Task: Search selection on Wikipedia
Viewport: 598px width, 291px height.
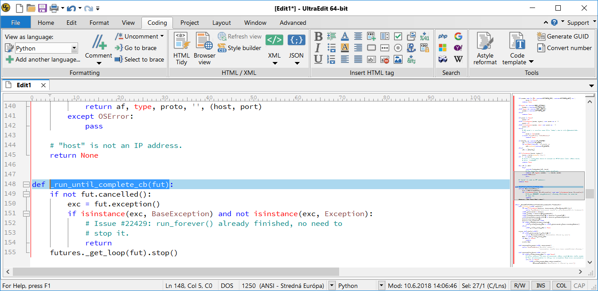Action: (x=458, y=59)
